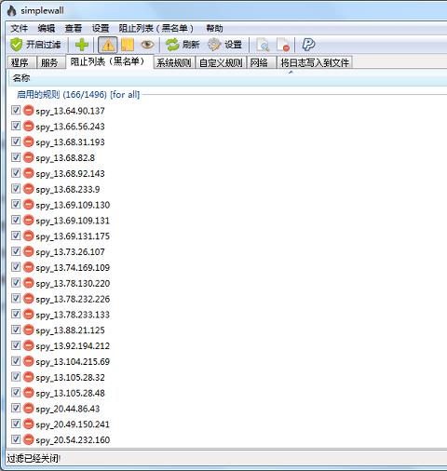447x471 pixels.
Task: Click the eye icon in the toolbar
Action: pyautogui.click(x=147, y=45)
